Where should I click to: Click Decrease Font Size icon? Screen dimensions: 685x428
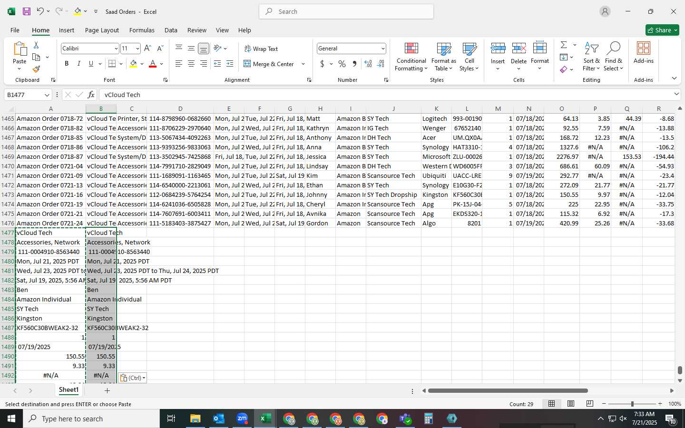pyautogui.click(x=160, y=49)
